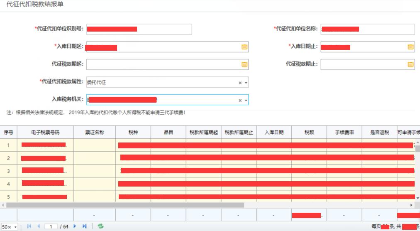This screenshot has height=231, width=420.
Task: Click the 税额 column header
Action: point(309,133)
